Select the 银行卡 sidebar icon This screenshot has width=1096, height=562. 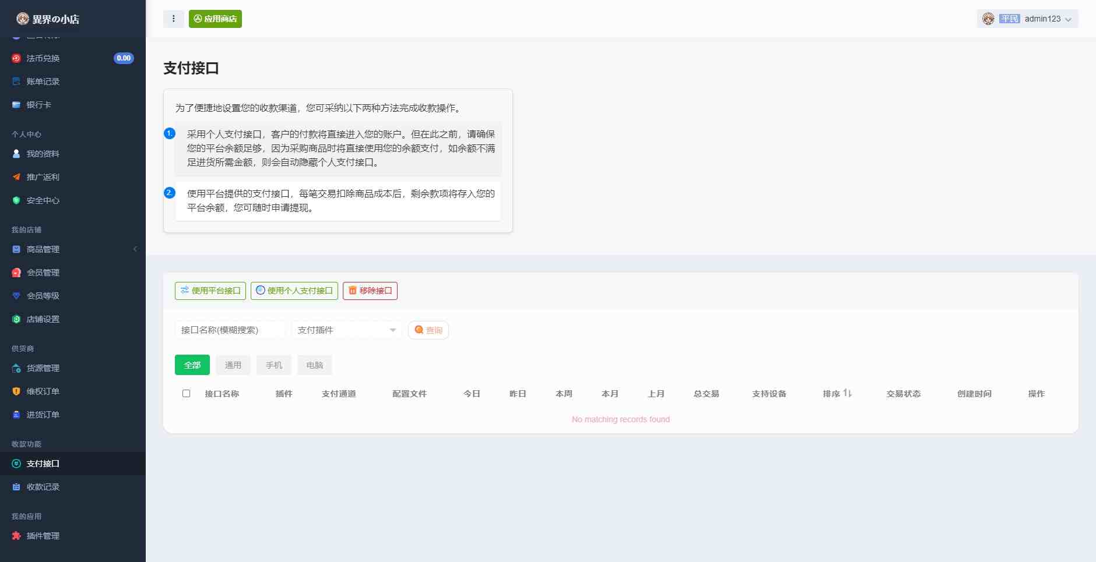pyautogui.click(x=16, y=104)
